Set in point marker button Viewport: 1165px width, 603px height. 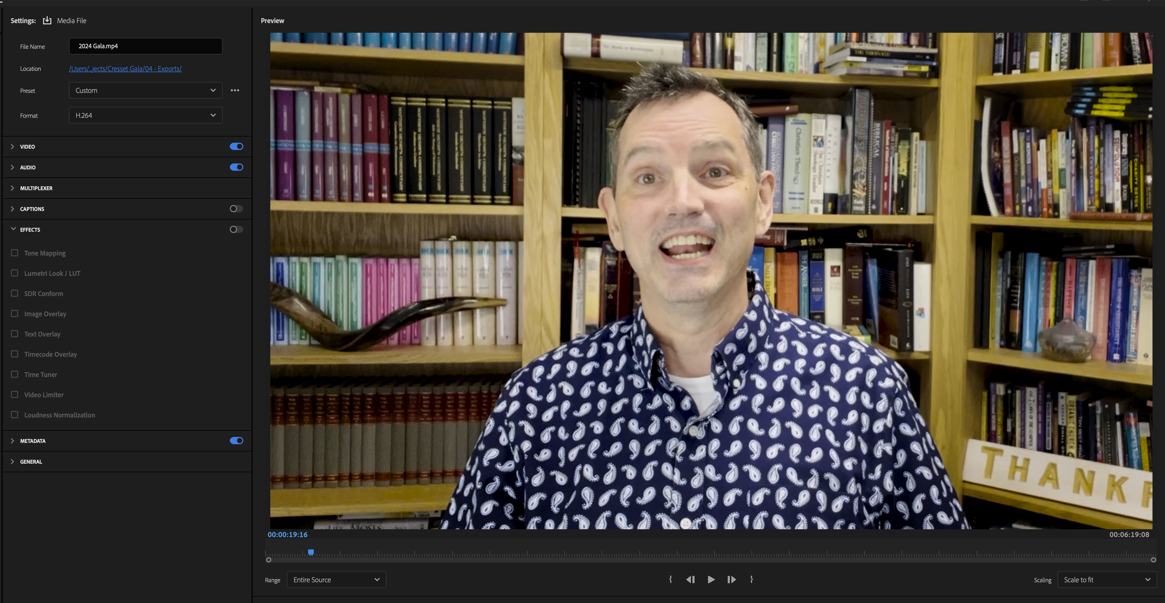click(x=670, y=579)
